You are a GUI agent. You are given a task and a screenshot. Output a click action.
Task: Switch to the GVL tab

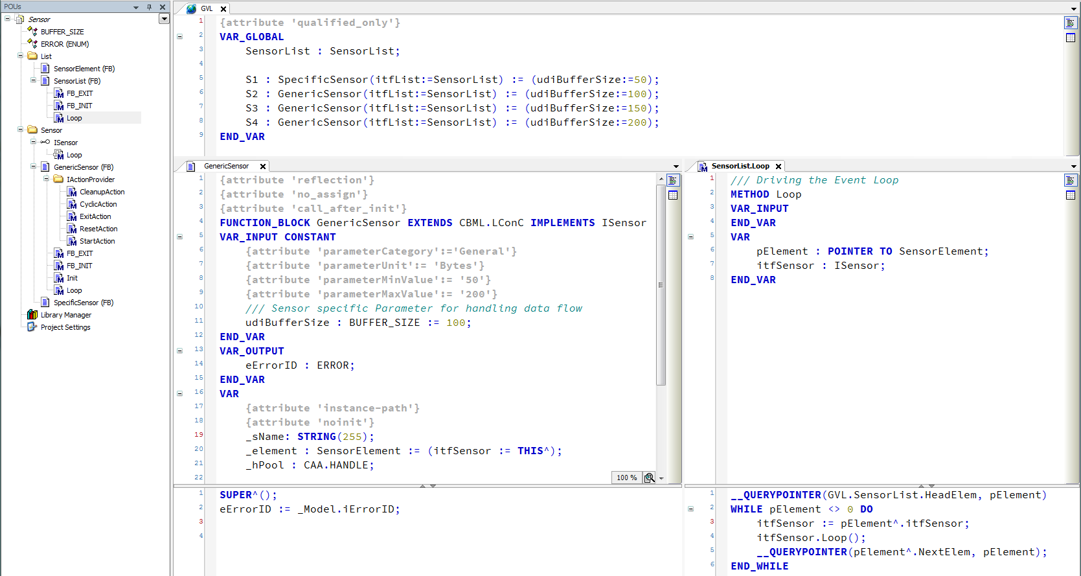pyautogui.click(x=206, y=8)
